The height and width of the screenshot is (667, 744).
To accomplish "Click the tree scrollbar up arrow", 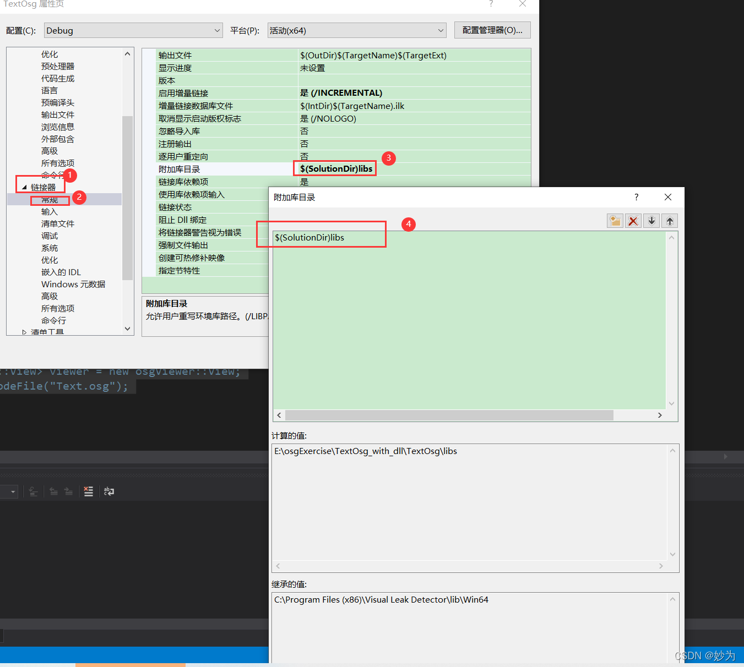I will pos(128,54).
